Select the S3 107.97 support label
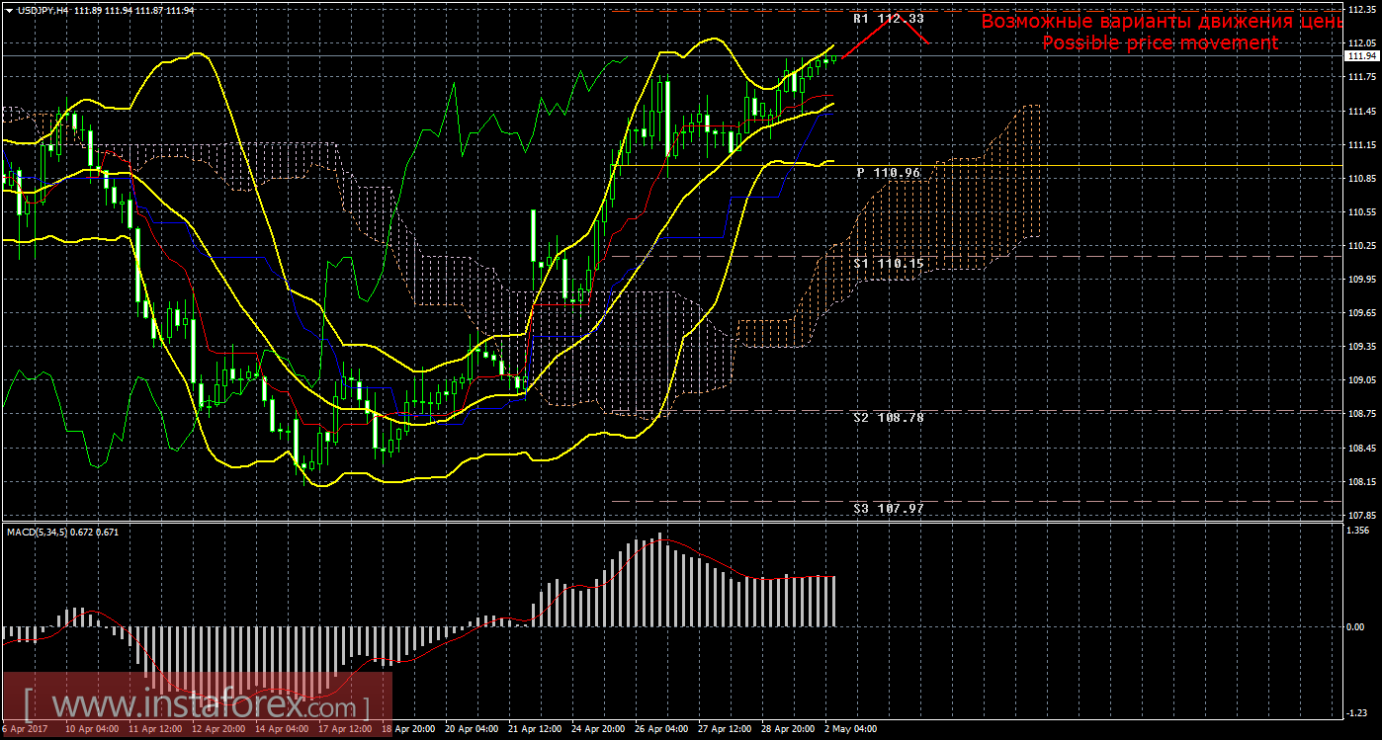Image resolution: width=1382 pixels, height=740 pixels. tap(888, 509)
